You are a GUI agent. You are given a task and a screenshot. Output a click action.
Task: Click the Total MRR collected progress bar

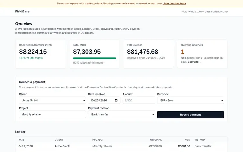pyautogui.click(x=95, y=58)
